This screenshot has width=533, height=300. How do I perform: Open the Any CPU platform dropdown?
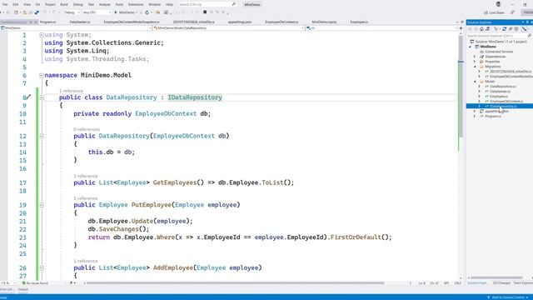[x=97, y=12]
